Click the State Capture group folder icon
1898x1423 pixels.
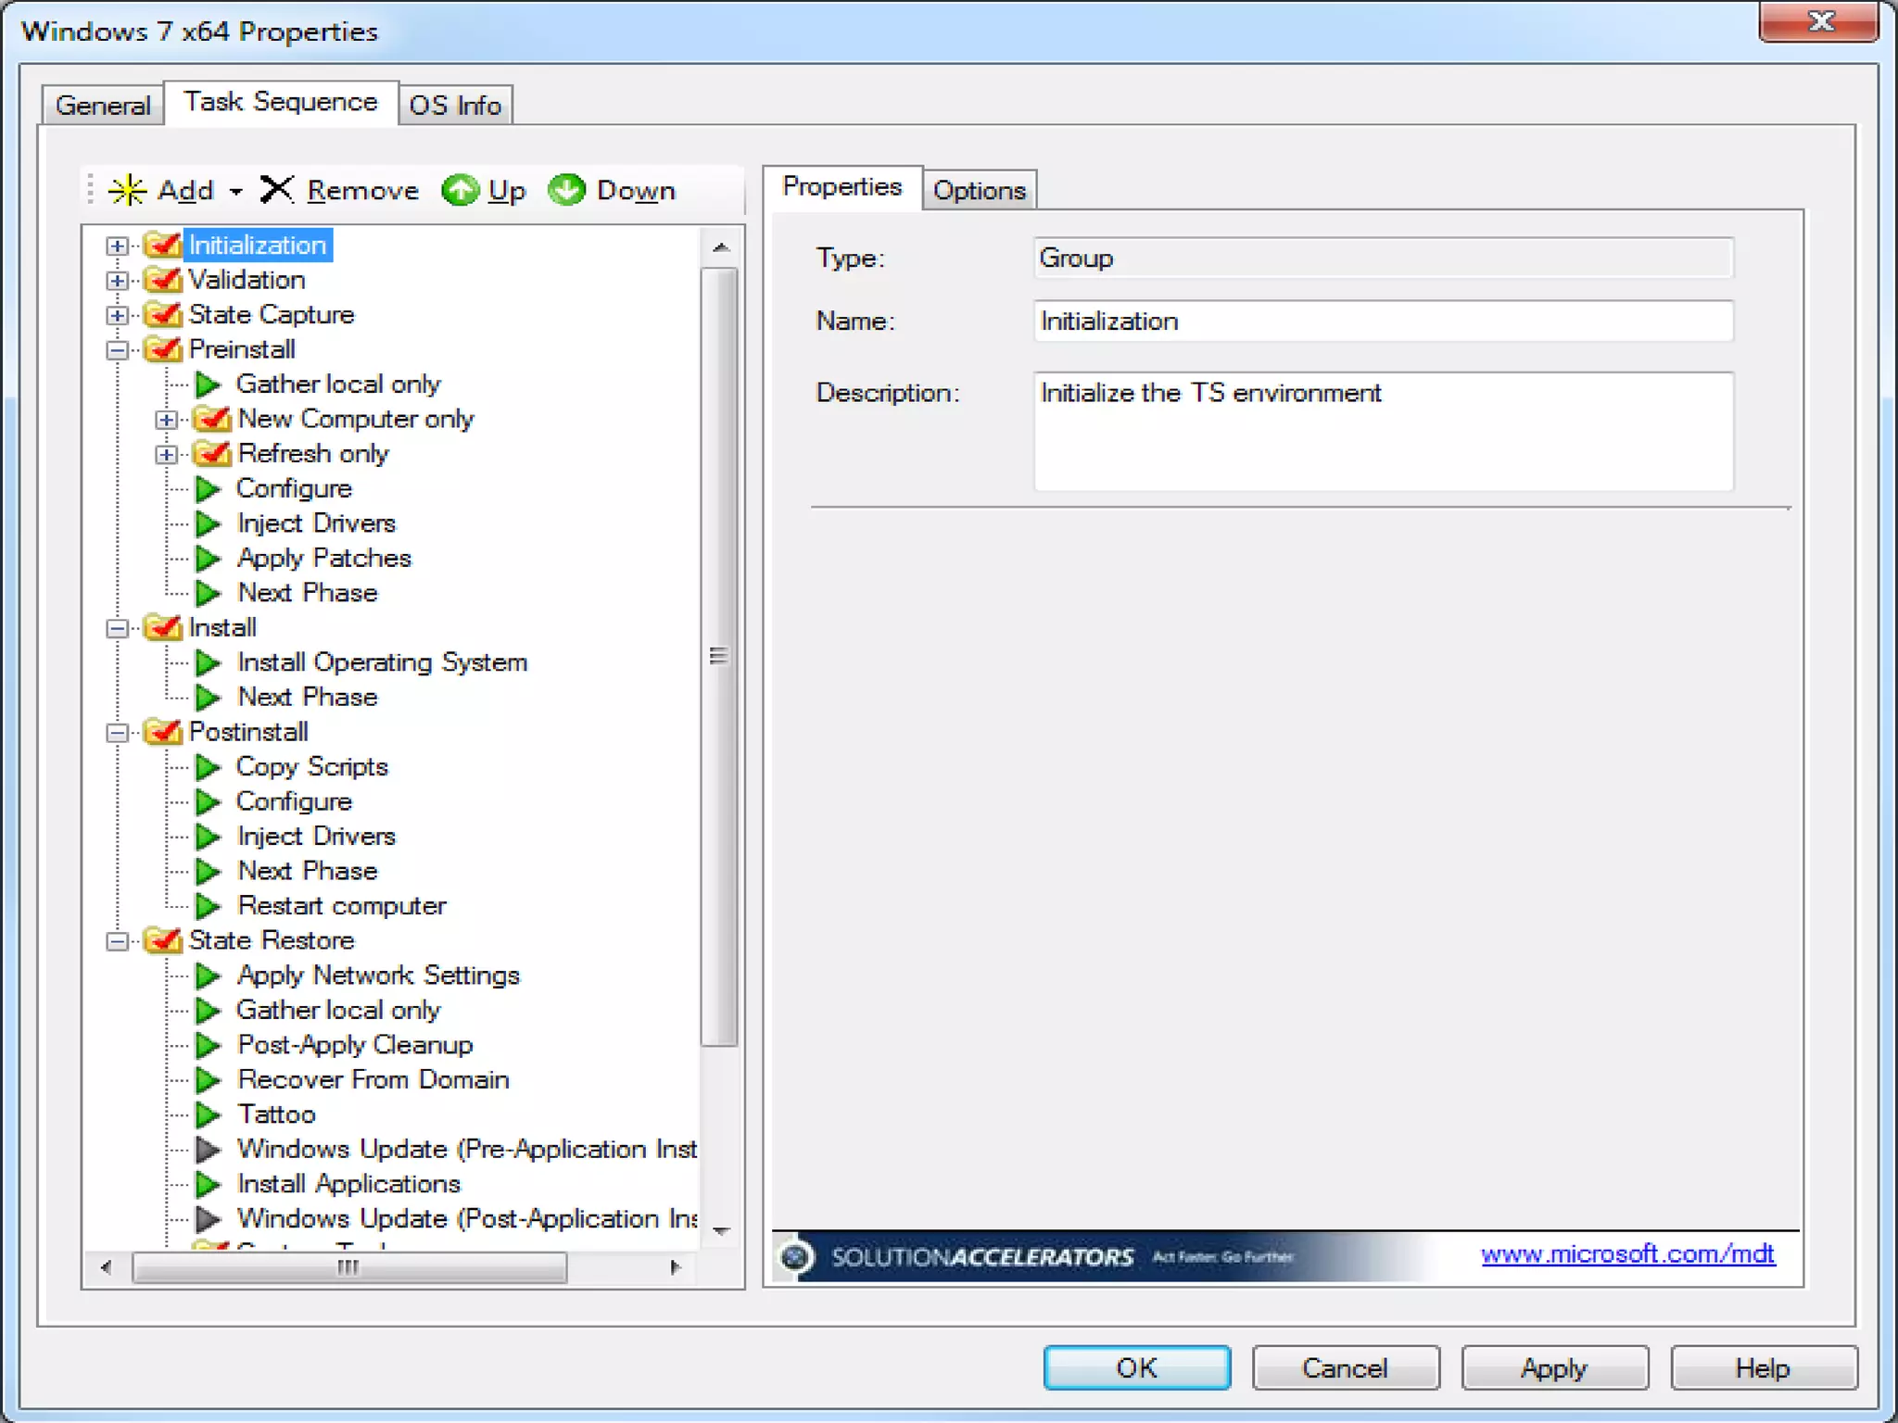(164, 315)
